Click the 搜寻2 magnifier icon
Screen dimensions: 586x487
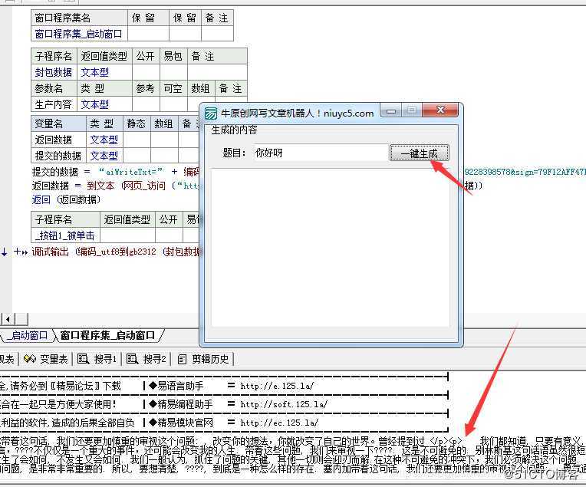132,359
